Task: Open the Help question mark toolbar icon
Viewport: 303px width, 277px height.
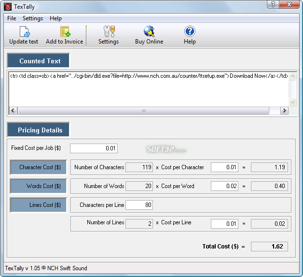Action: (x=190, y=31)
